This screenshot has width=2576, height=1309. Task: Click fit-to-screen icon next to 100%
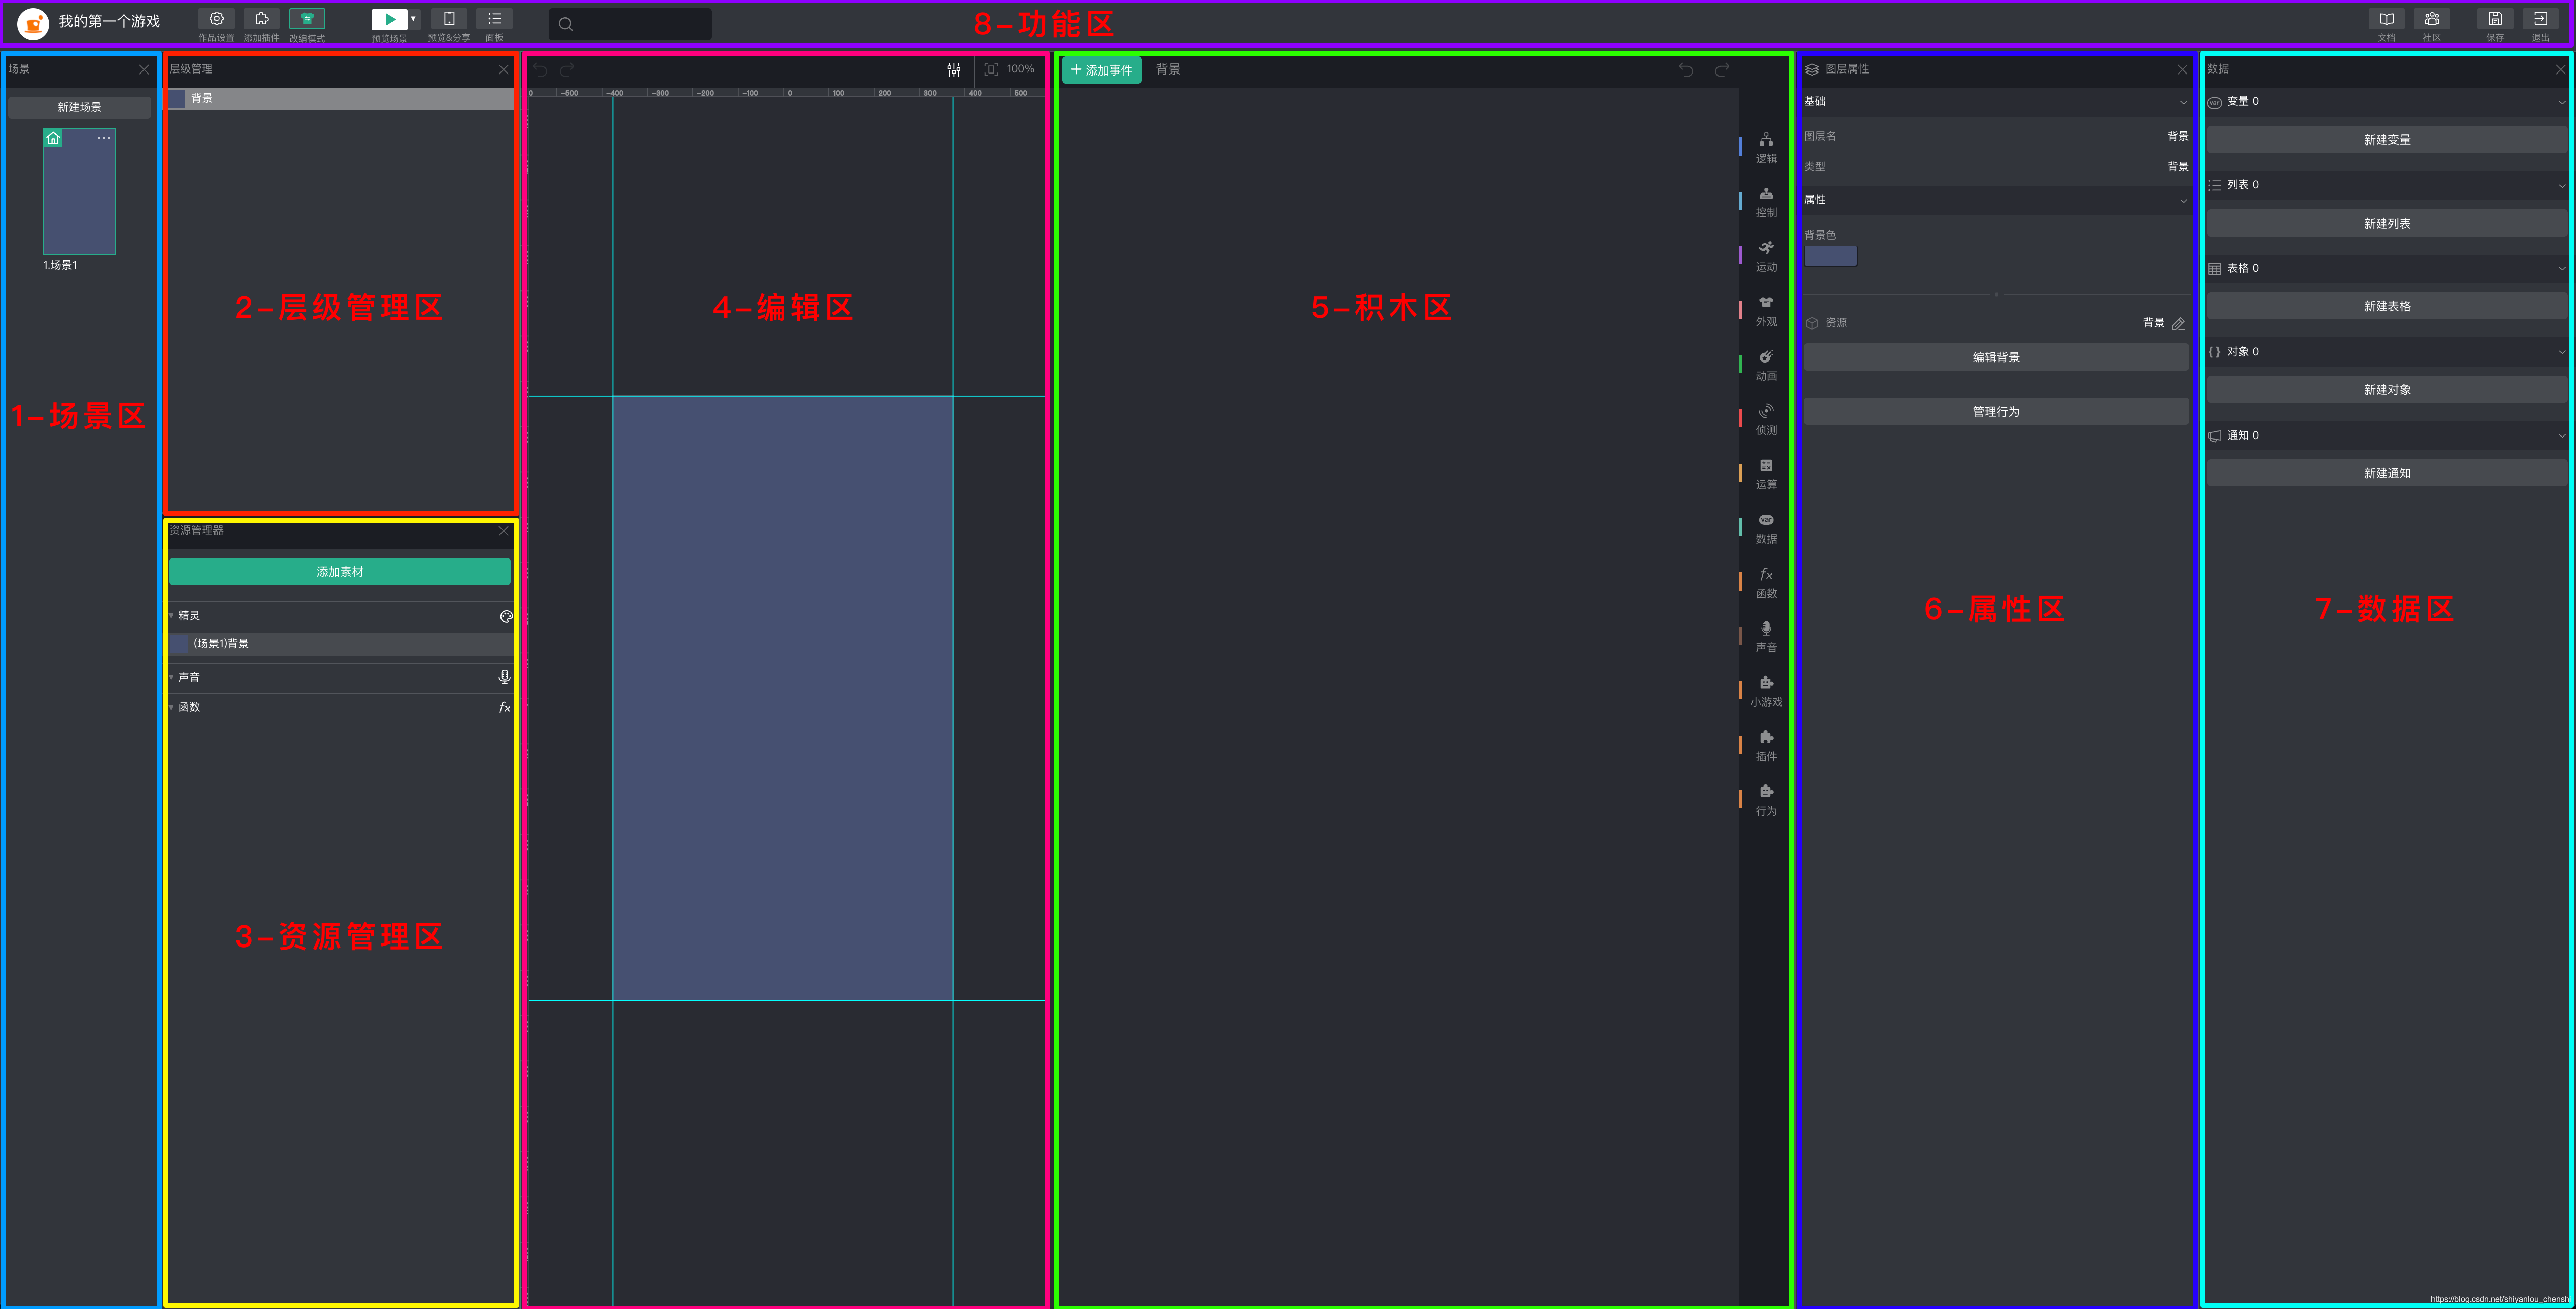(991, 70)
